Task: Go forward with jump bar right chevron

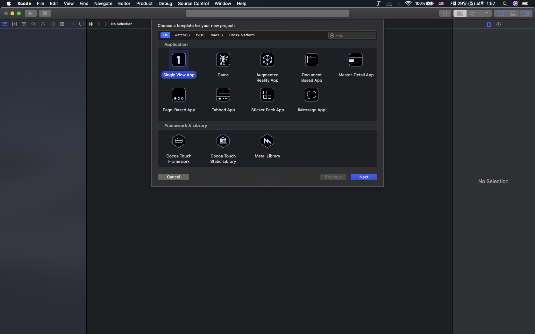Action: 106,24
